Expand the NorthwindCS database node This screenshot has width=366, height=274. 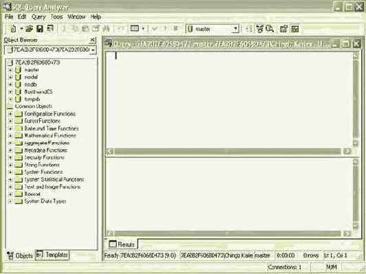click(x=10, y=91)
